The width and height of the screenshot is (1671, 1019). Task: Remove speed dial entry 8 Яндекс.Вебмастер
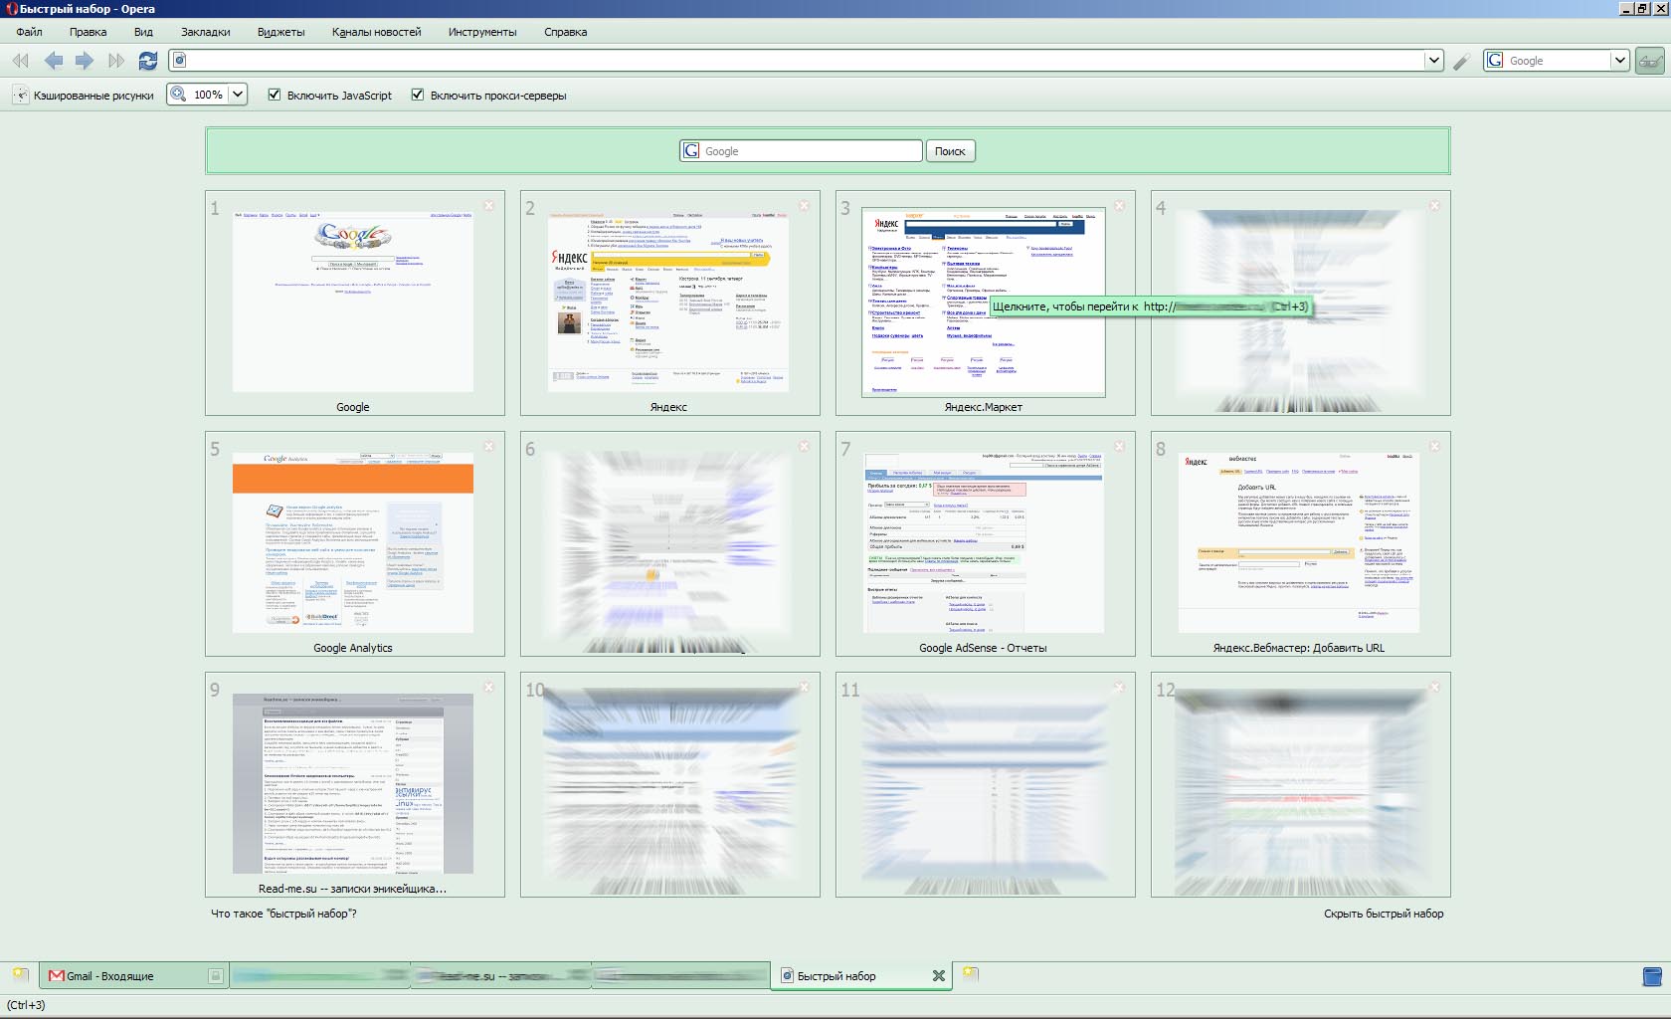tap(1434, 446)
